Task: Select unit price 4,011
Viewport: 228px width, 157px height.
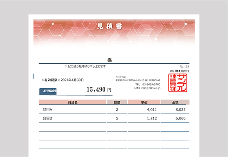Action: [x=152, y=109]
